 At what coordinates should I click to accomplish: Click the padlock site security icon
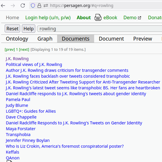pos(39,5)
